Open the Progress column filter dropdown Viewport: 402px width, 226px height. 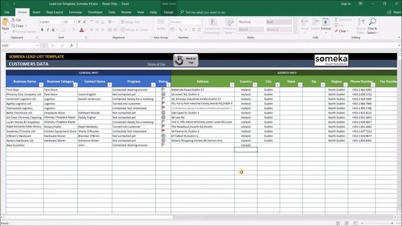coord(153,85)
